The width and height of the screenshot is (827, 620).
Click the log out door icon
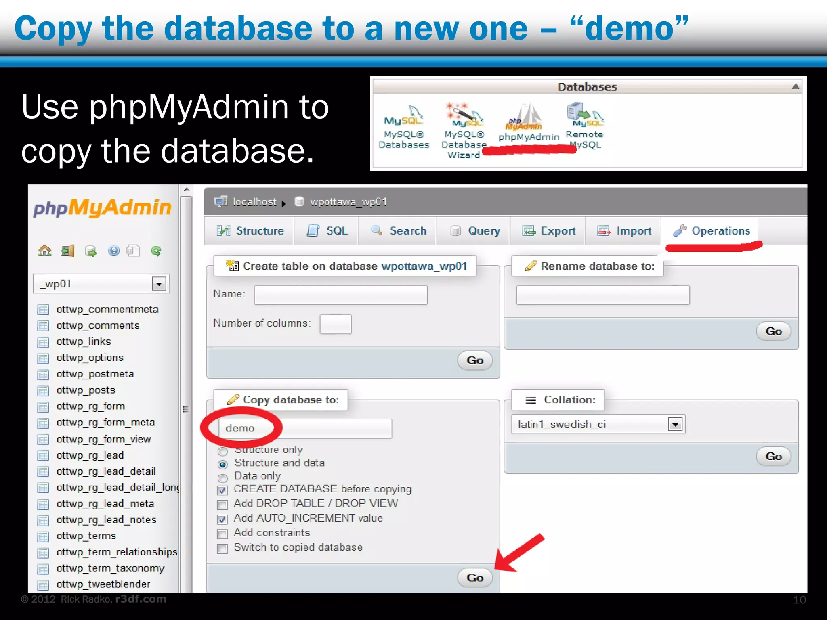(x=68, y=251)
